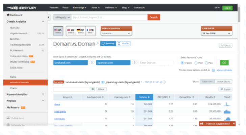Open the Webinars menu
This screenshot has width=246, height=135.
click(110, 8)
